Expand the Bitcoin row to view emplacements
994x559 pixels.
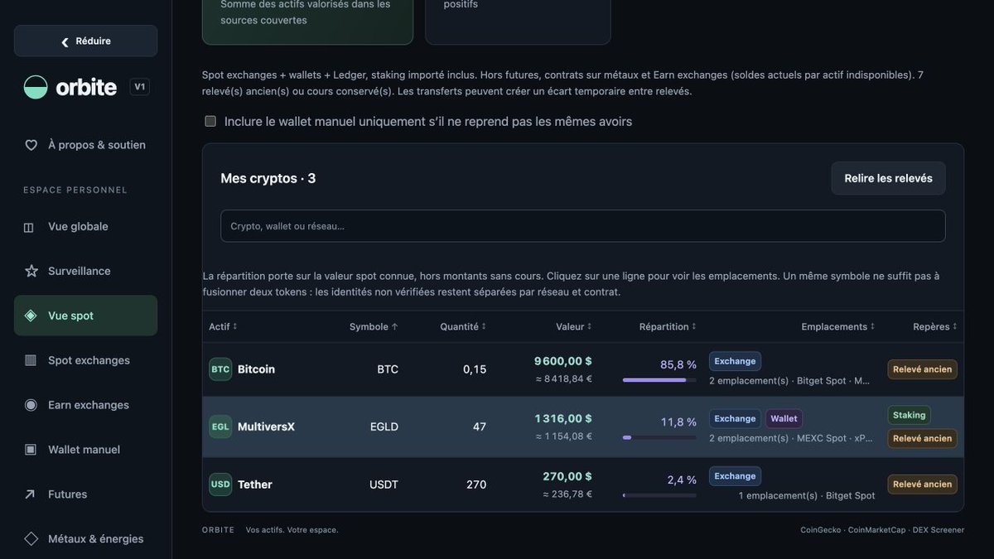(x=583, y=369)
